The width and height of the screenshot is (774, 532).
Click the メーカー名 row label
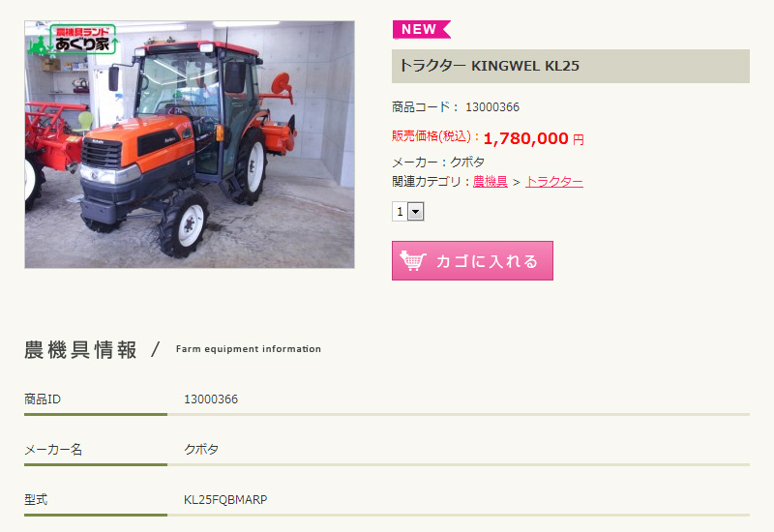[53, 450]
